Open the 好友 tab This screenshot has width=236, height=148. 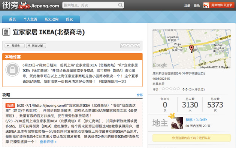69,19
